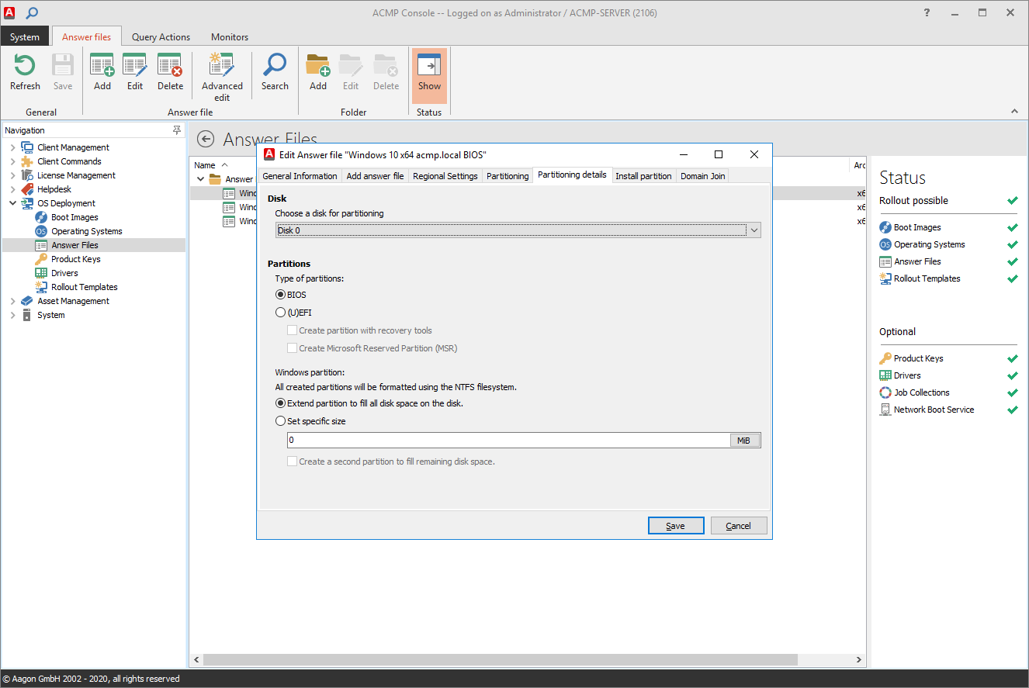Expand Client Management in the navigation tree
The height and width of the screenshot is (688, 1029).
[x=12, y=147]
